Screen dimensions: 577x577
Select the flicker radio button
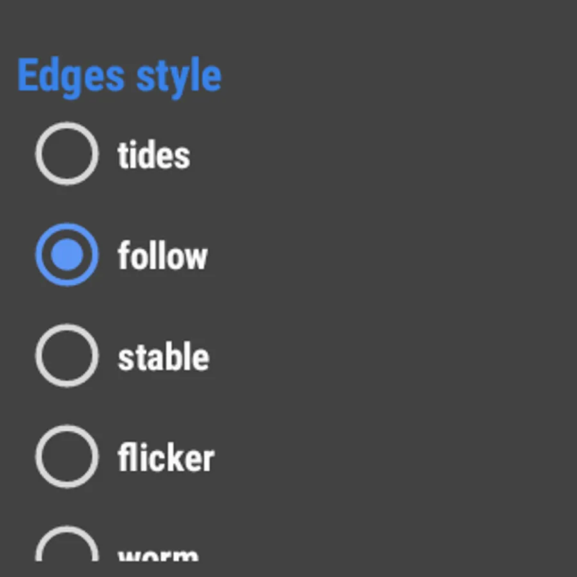point(67,456)
